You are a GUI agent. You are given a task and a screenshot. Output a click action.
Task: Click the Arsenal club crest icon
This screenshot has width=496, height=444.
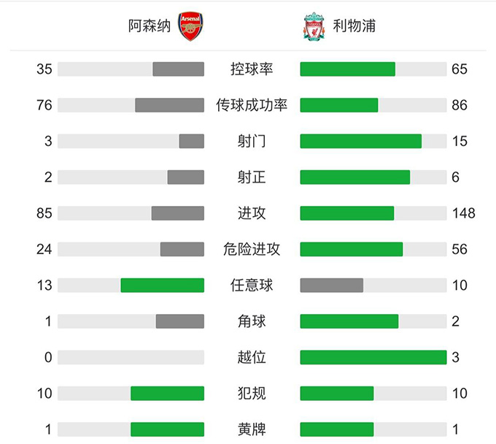click(x=190, y=27)
